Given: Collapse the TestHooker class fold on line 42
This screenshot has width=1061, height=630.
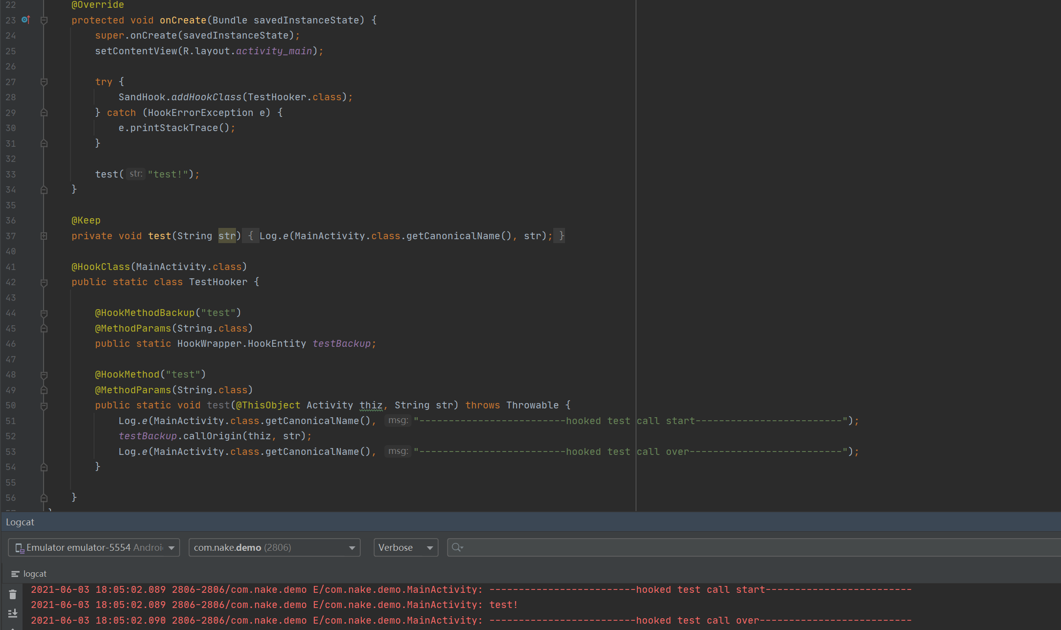Looking at the screenshot, I should pos(44,283).
